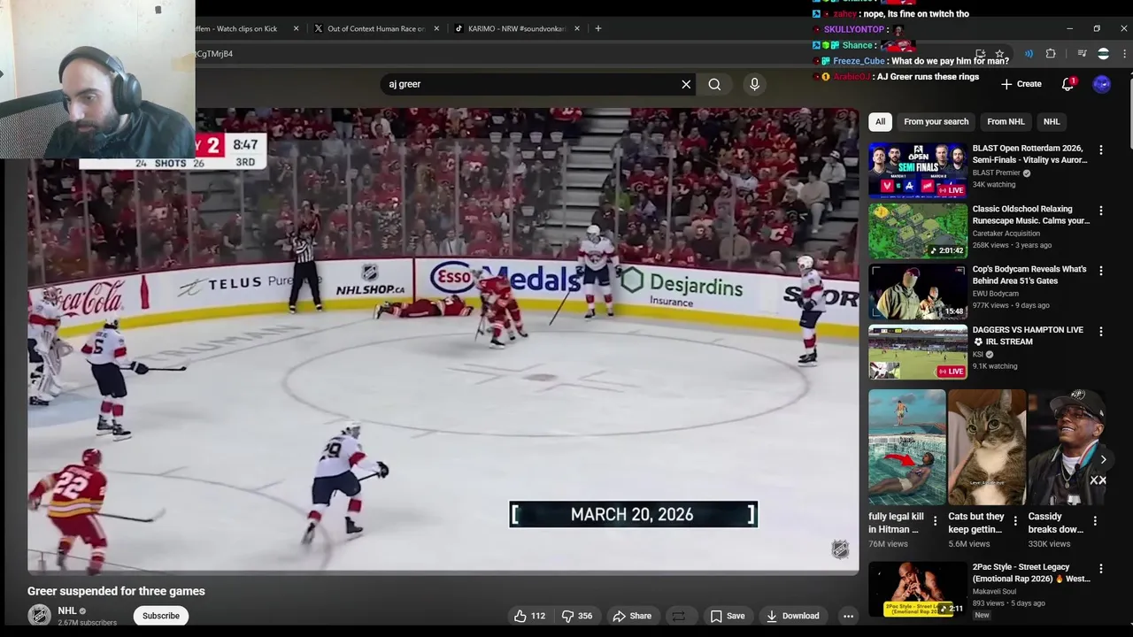
Task: Close the Kick clips browser tab
Action: click(x=297, y=28)
